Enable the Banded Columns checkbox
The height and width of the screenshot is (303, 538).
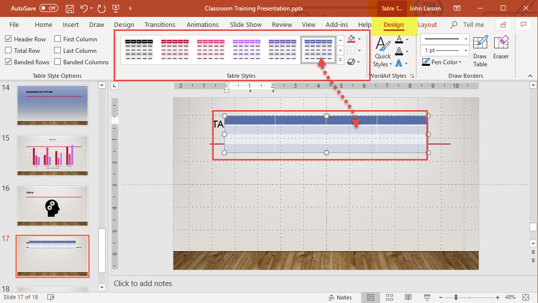(x=58, y=62)
